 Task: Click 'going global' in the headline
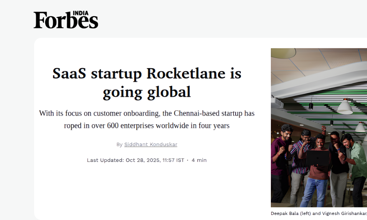147,92
